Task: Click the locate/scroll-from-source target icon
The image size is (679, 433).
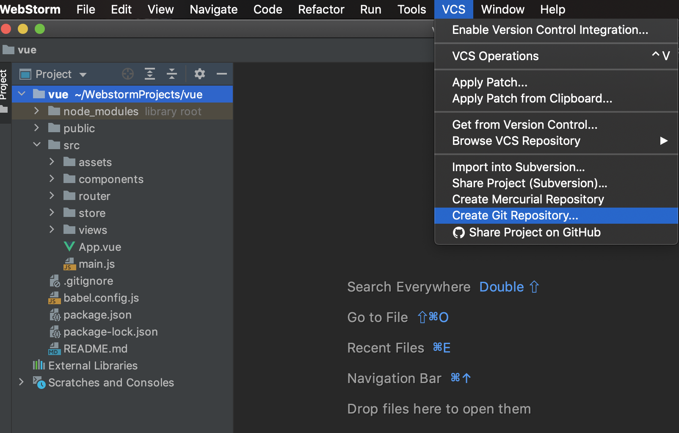Action: (x=128, y=74)
